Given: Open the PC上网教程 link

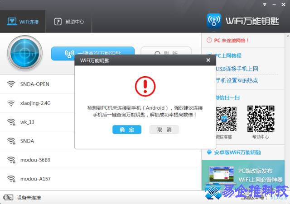Looking at the screenshot, I should (x=227, y=56).
